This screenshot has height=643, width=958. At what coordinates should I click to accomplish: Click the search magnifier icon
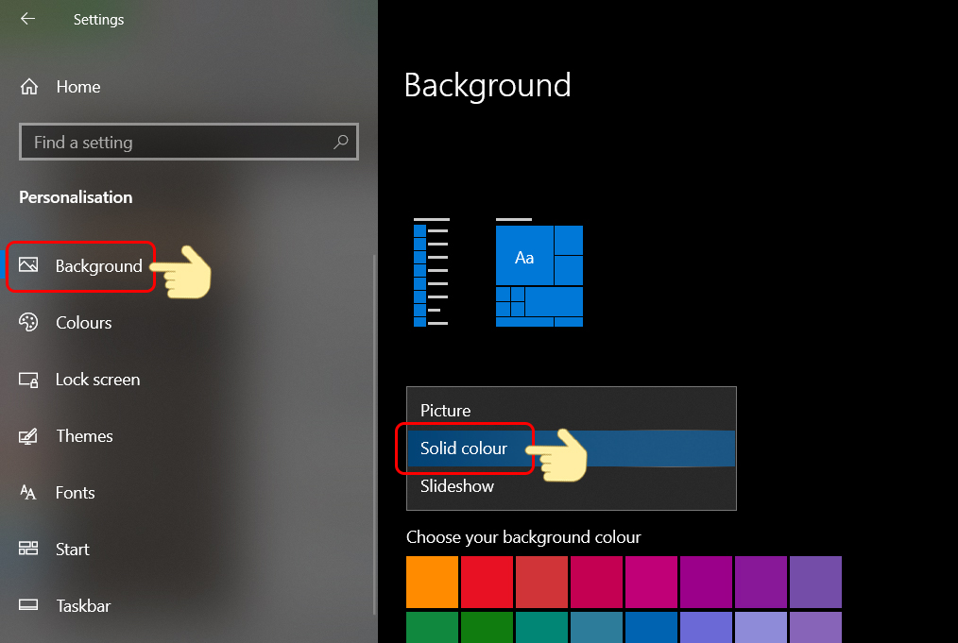click(x=341, y=142)
